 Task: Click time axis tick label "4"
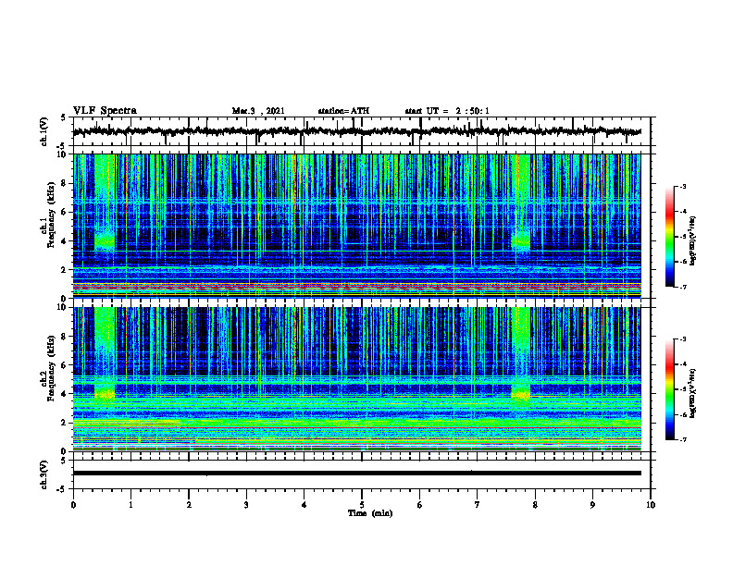click(x=304, y=505)
